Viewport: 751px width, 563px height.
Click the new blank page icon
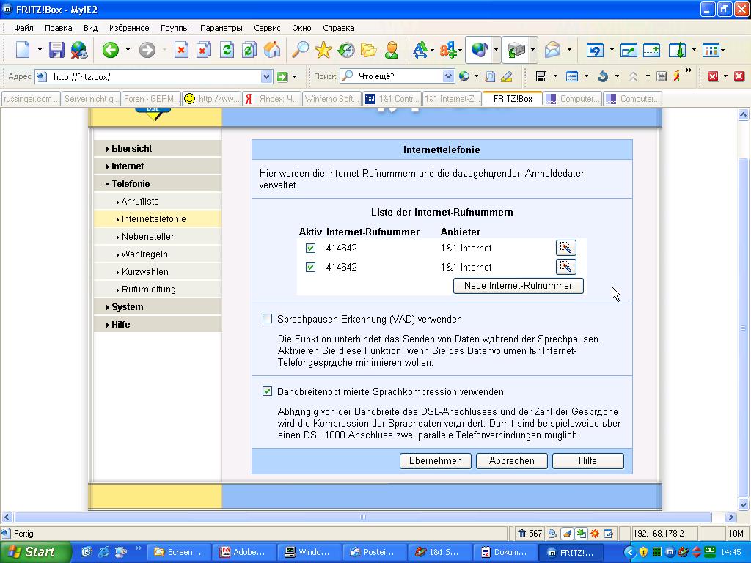click(x=23, y=50)
